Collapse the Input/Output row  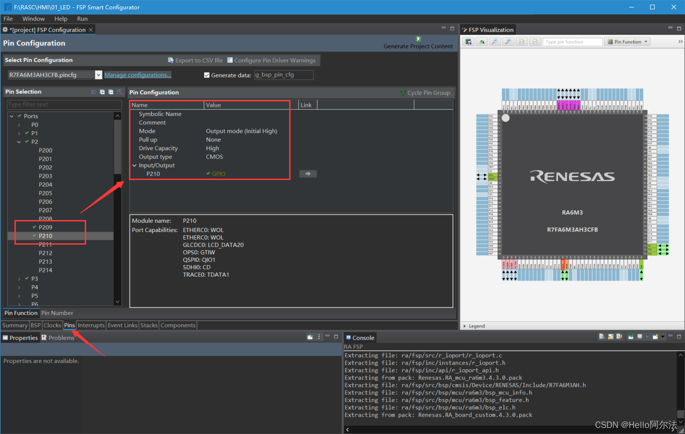pyautogui.click(x=135, y=165)
